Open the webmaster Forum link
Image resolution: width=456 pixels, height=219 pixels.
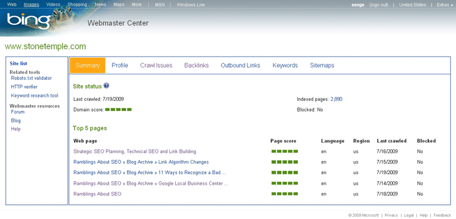pos(18,112)
